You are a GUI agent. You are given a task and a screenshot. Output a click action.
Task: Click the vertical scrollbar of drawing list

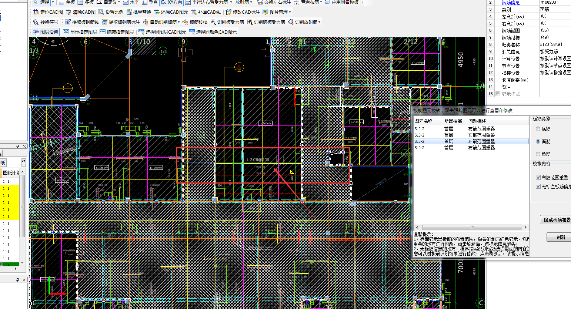point(22,206)
